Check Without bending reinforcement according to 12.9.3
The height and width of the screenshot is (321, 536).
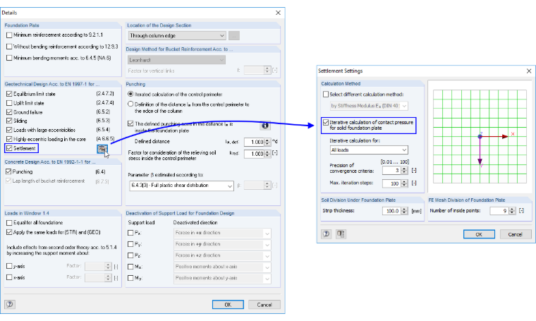click(x=9, y=47)
